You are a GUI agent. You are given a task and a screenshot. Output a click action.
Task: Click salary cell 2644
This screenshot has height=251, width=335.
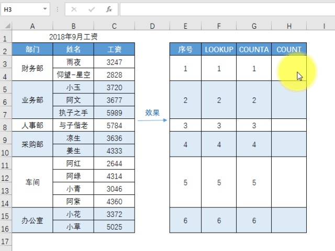(114, 163)
